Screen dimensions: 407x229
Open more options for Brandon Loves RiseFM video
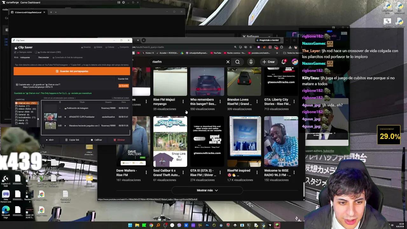257,101
